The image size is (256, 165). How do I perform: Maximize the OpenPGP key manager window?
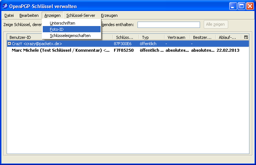click(x=241, y=6)
